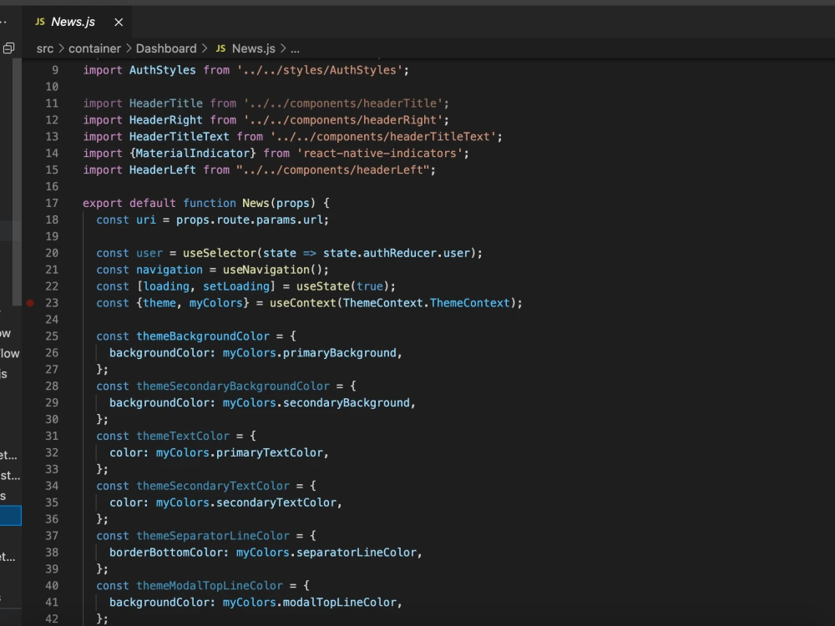Click 'themeBackgroundColor' on line 25
The image size is (835, 626).
pos(203,336)
